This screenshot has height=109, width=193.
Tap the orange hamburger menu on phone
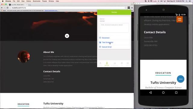(180, 19)
